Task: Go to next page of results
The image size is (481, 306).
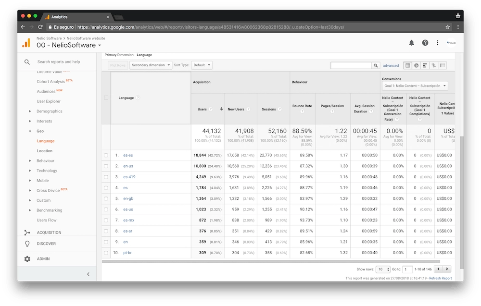Action: point(447,269)
